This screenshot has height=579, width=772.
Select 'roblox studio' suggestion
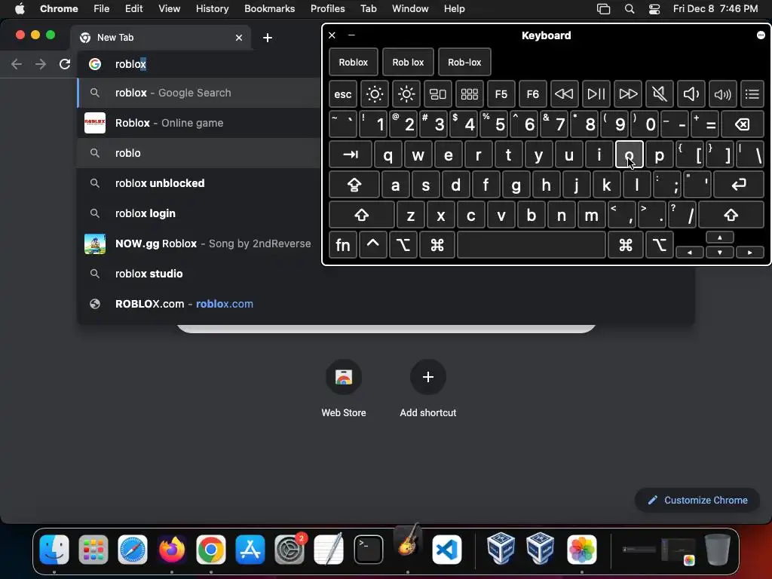199,274
